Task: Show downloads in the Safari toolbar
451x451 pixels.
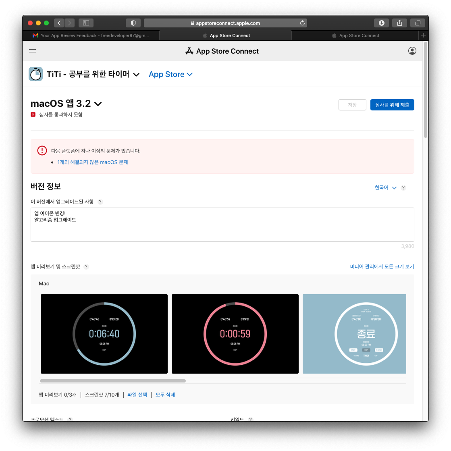Action: 381,23
